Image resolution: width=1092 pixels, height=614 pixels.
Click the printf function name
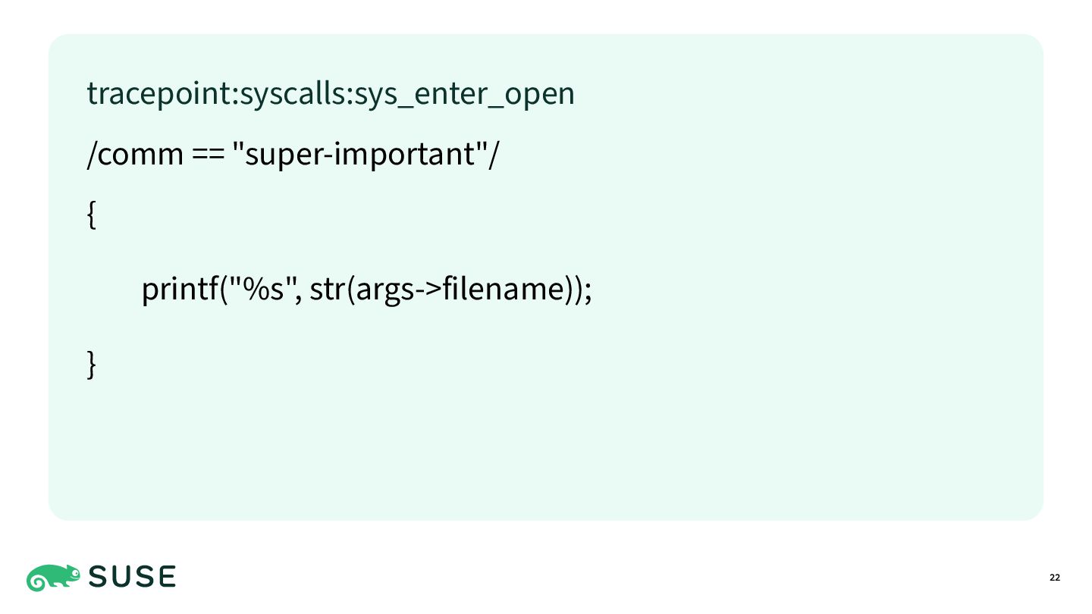pyautogui.click(x=179, y=290)
